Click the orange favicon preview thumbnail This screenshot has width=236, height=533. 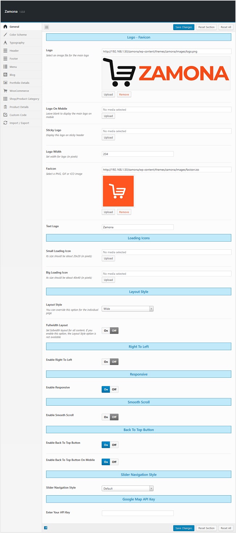click(118, 191)
